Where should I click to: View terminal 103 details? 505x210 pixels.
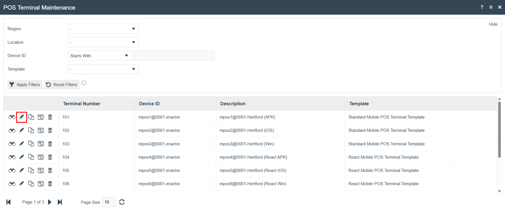[x=12, y=144]
